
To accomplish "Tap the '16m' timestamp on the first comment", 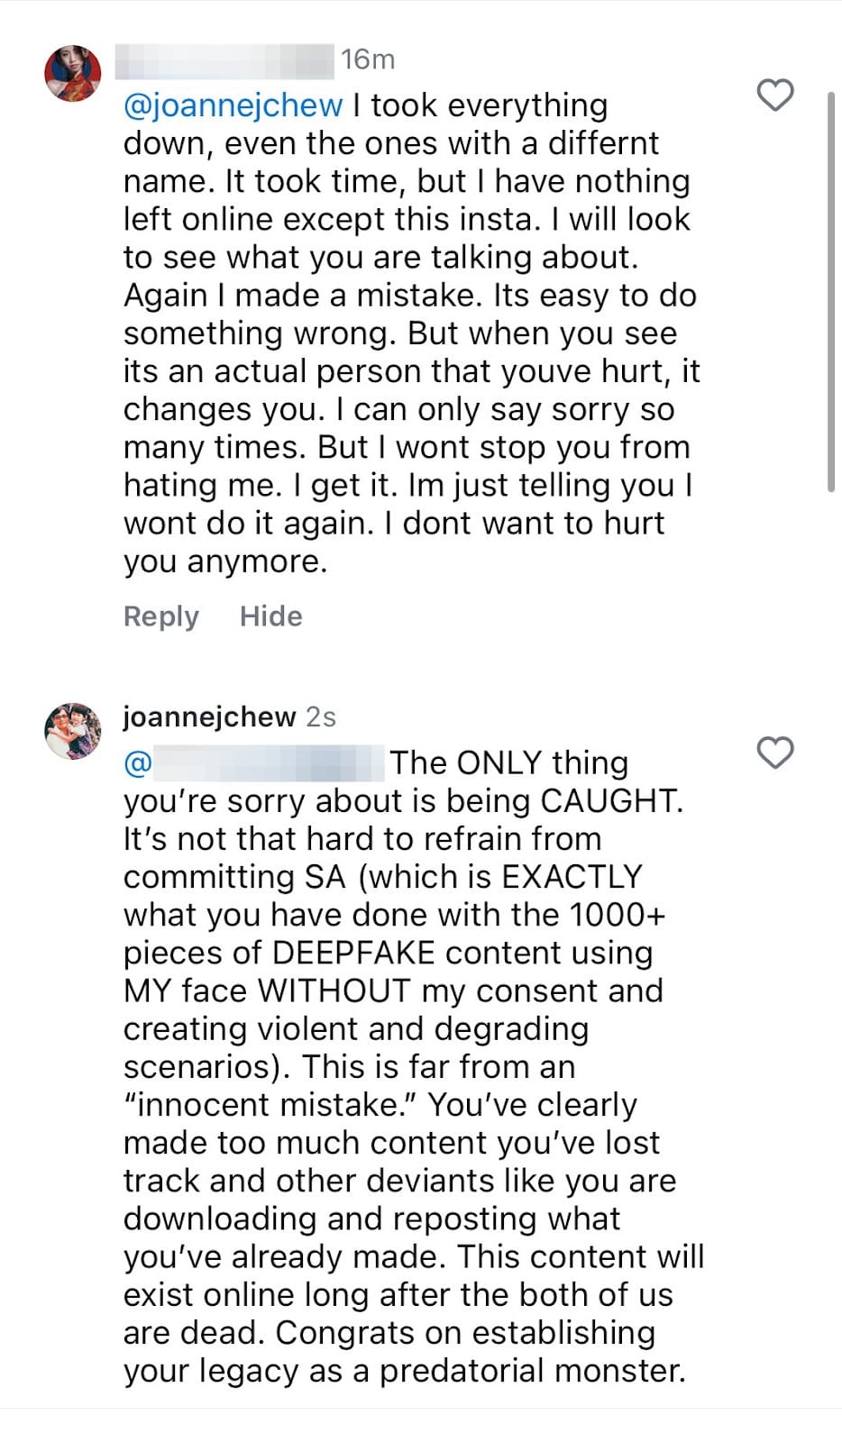I will [x=368, y=59].
